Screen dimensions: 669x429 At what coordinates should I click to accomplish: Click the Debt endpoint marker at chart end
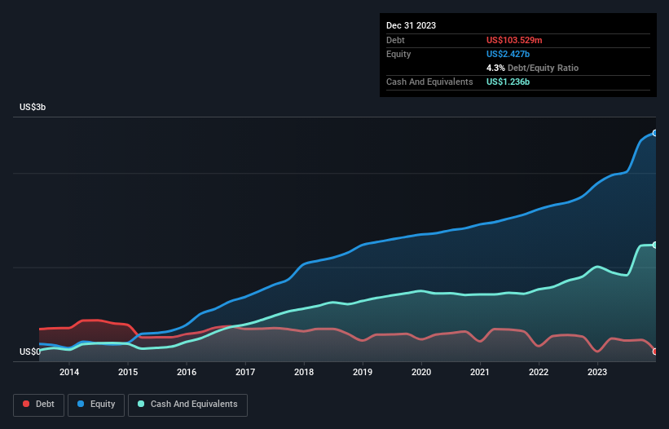(655, 352)
